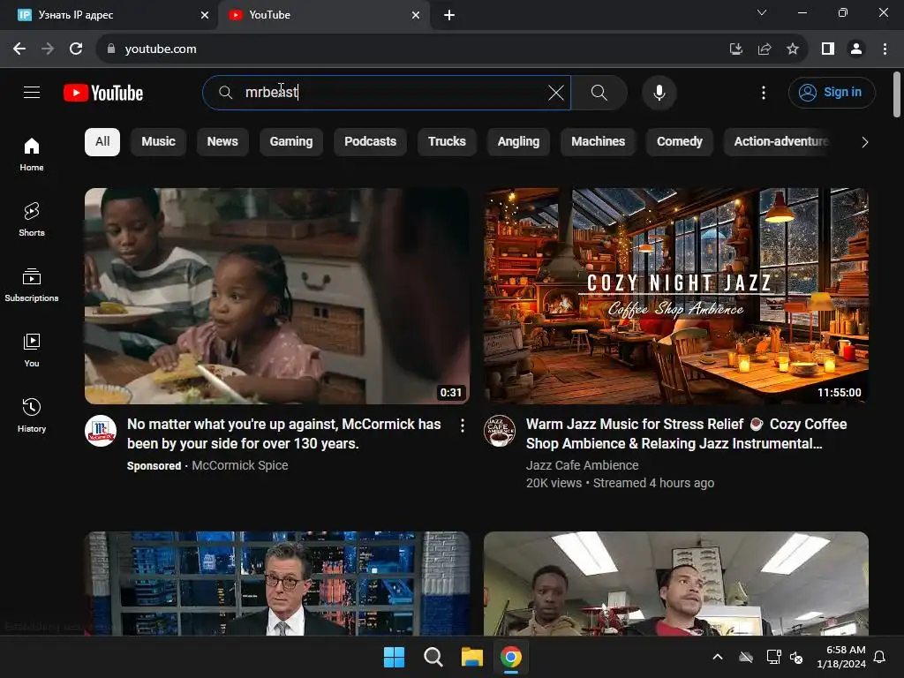Screen dimensions: 904x678
Task: Share this page via the share icon
Action: tap(765, 49)
